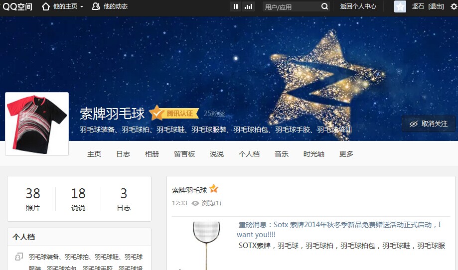
Task: Expand the 他的主页 dropdown arrow
Action: coord(82,6)
